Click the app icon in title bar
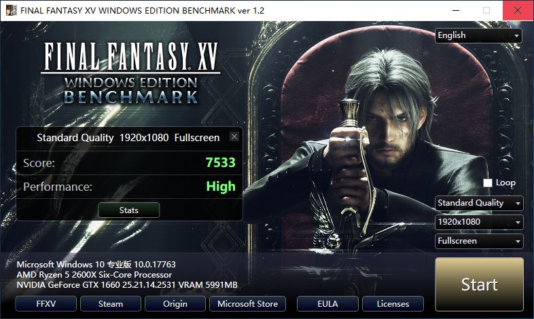The width and height of the screenshot is (534, 319). (11, 10)
